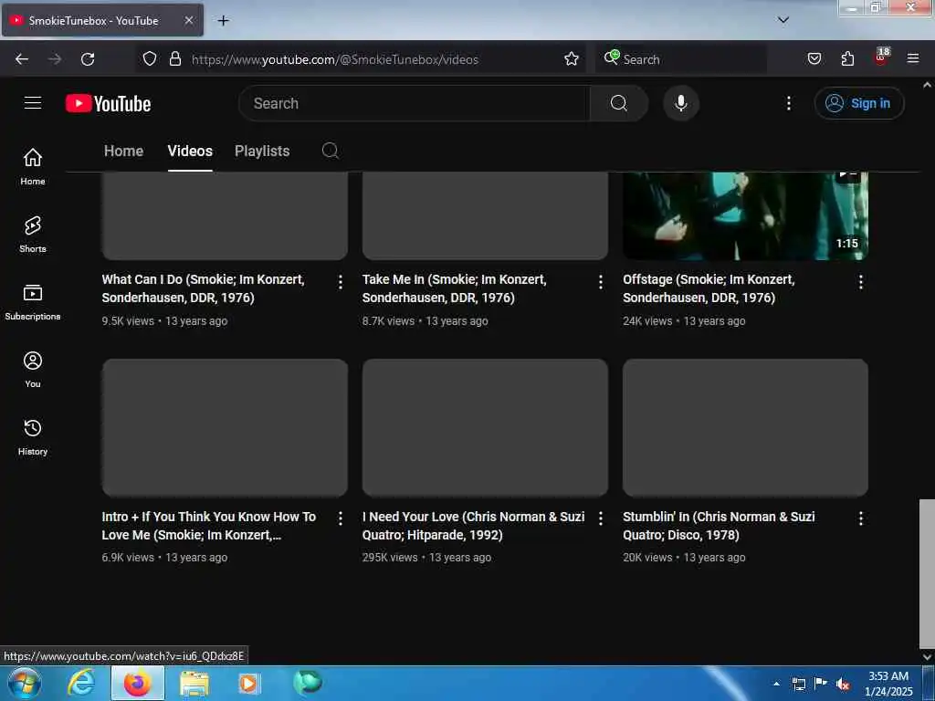Open the Save to Pocket icon
Viewport: 935px width, 701px height.
tap(814, 58)
